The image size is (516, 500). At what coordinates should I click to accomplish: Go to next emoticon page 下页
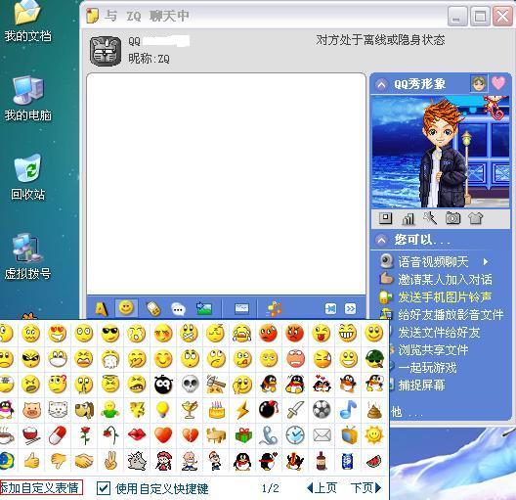(x=365, y=488)
